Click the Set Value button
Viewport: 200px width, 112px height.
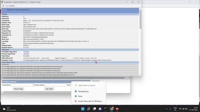coord(49,89)
